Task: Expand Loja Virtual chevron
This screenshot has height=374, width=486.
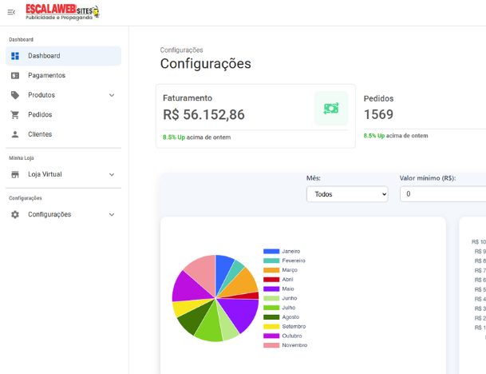Action: 112,174
